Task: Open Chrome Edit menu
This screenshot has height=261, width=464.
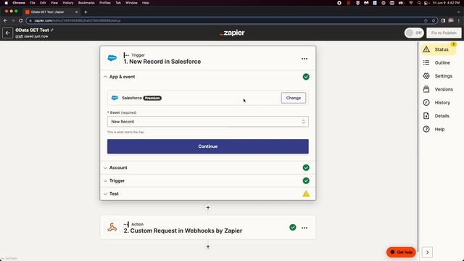Action: [x=43, y=3]
